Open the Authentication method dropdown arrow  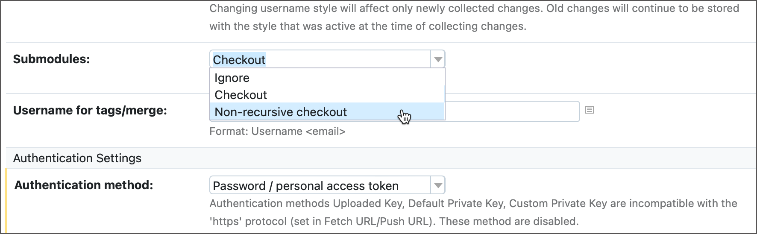[x=438, y=185]
